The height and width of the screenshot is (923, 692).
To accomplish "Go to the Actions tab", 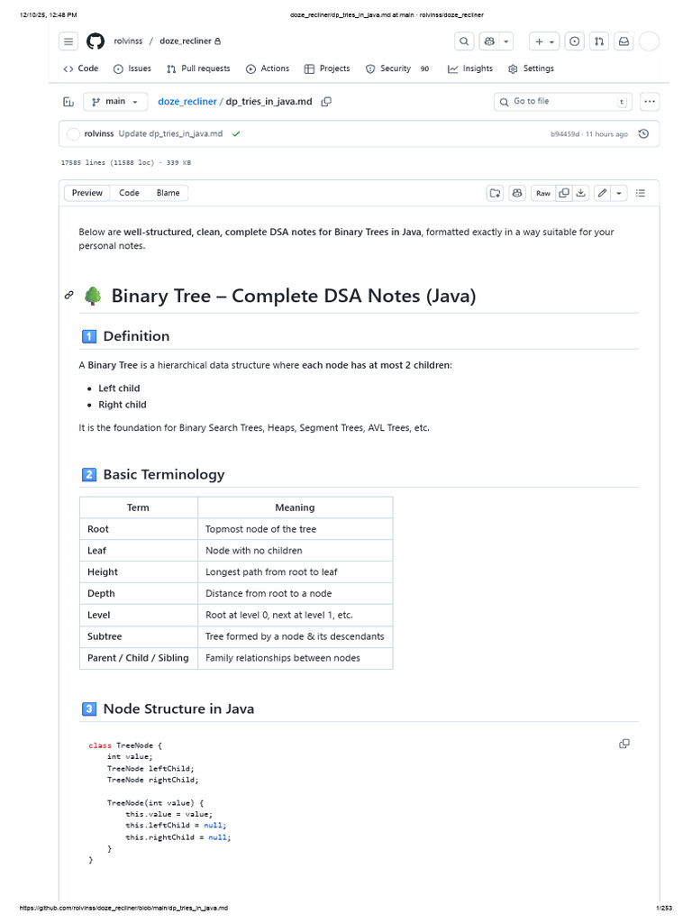I will coord(268,69).
